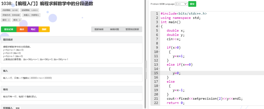Collapse the code fold at line 10

click(159, 52)
